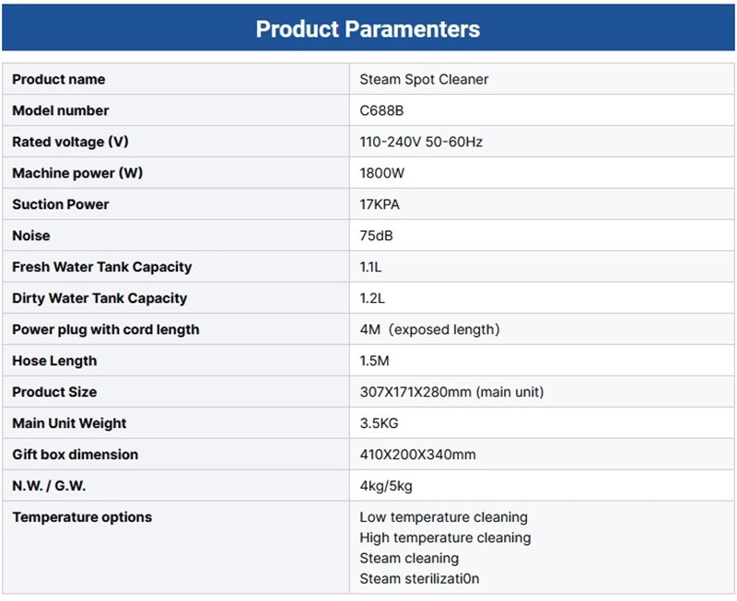Click the Gift box dimension 410X200X340mm
The width and height of the screenshot is (737, 601).
417,455
